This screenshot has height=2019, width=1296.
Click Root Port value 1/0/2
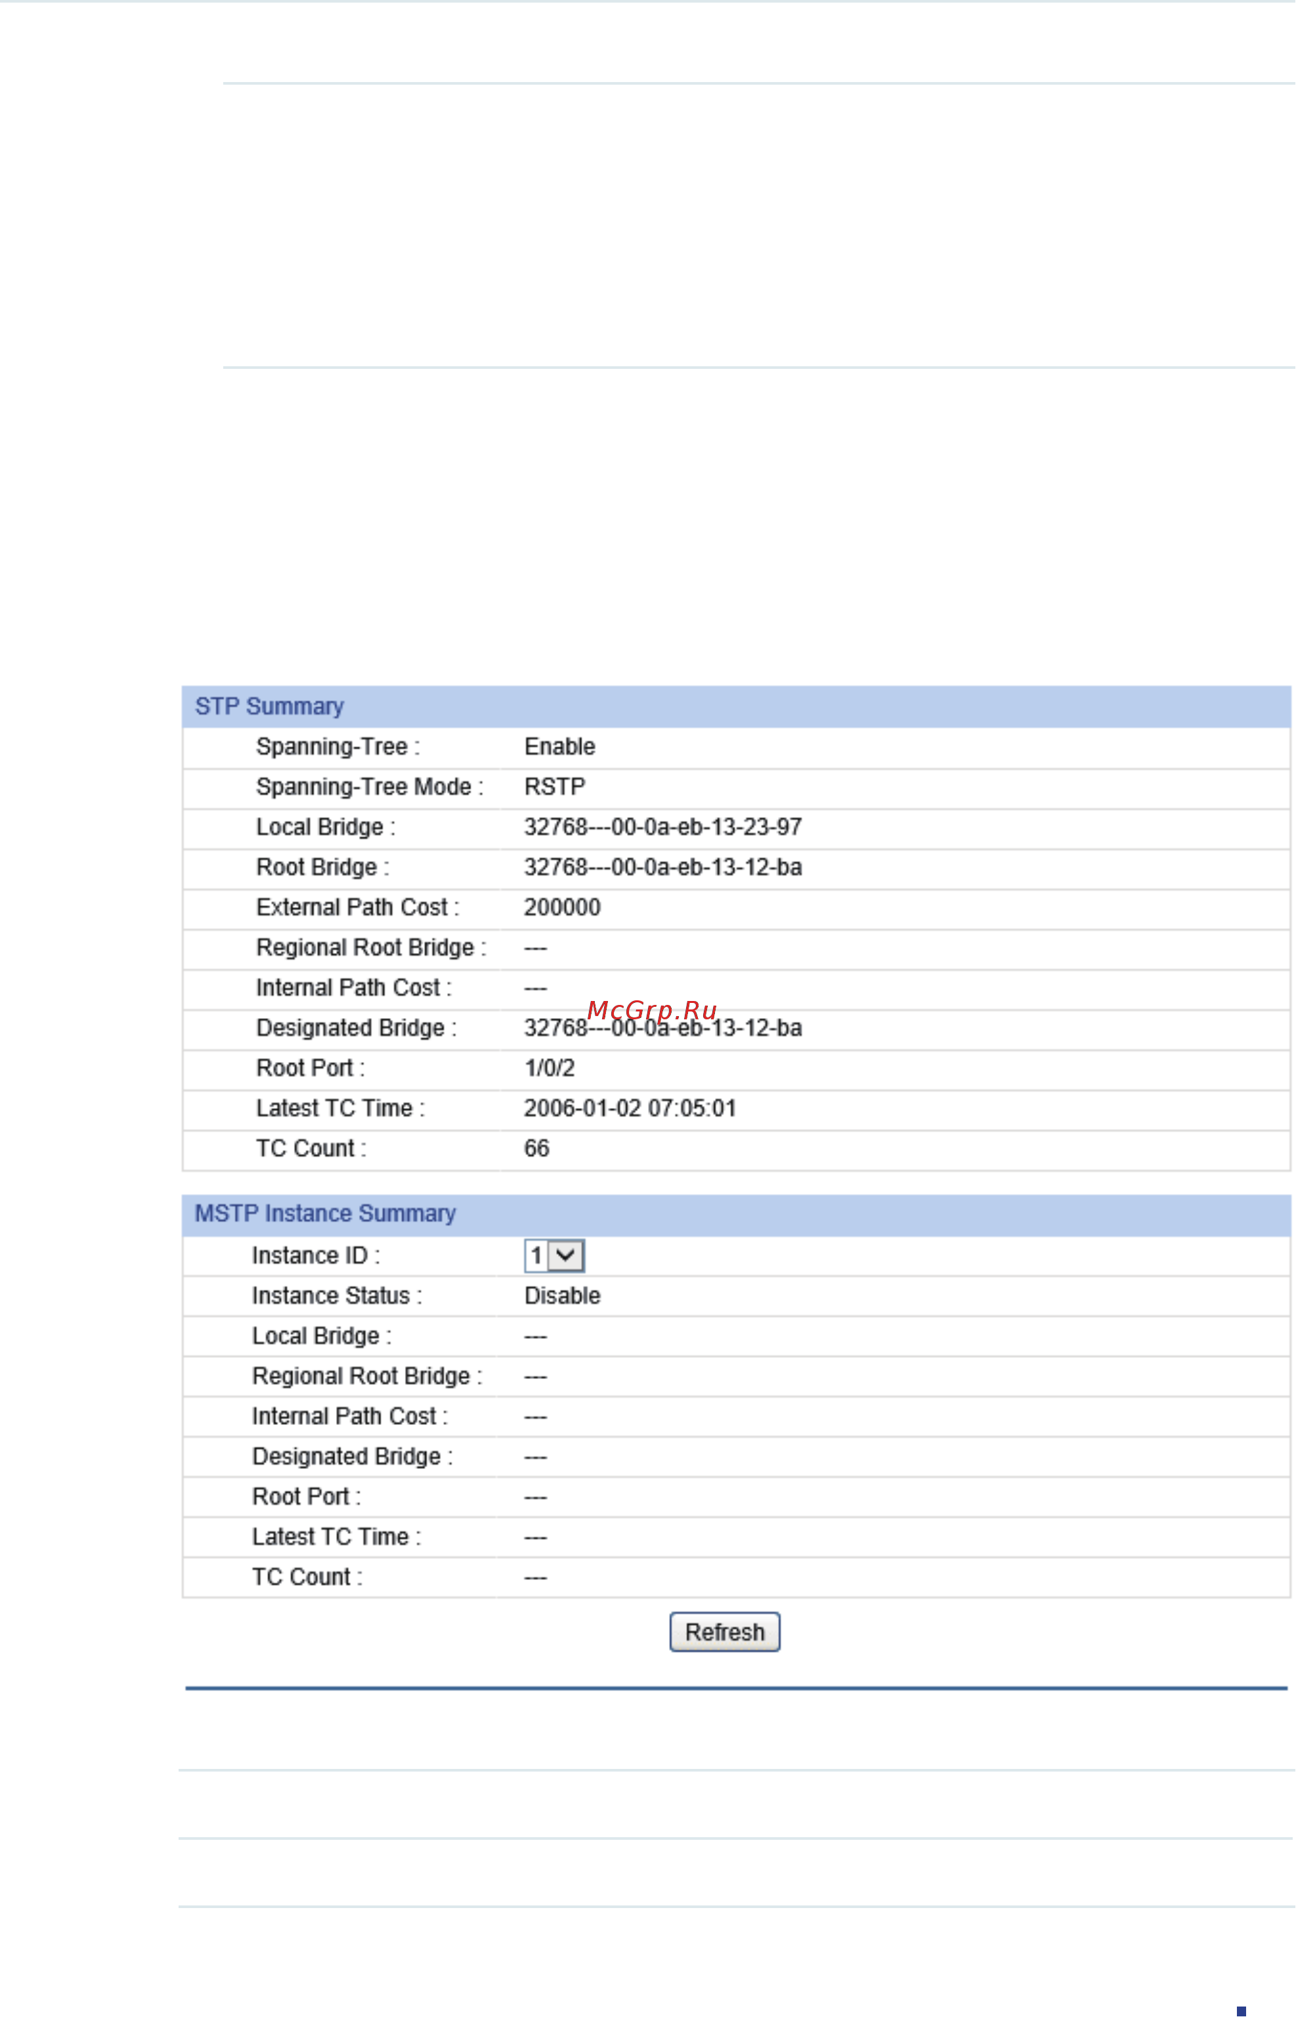pos(550,1069)
